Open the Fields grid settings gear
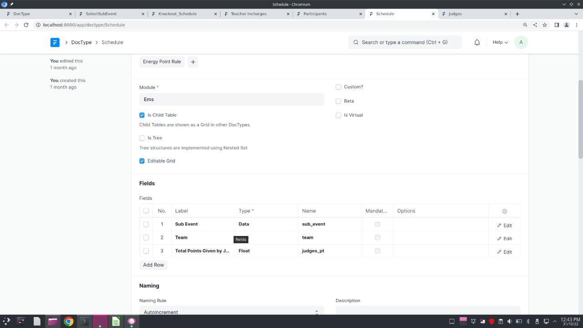 (x=504, y=211)
